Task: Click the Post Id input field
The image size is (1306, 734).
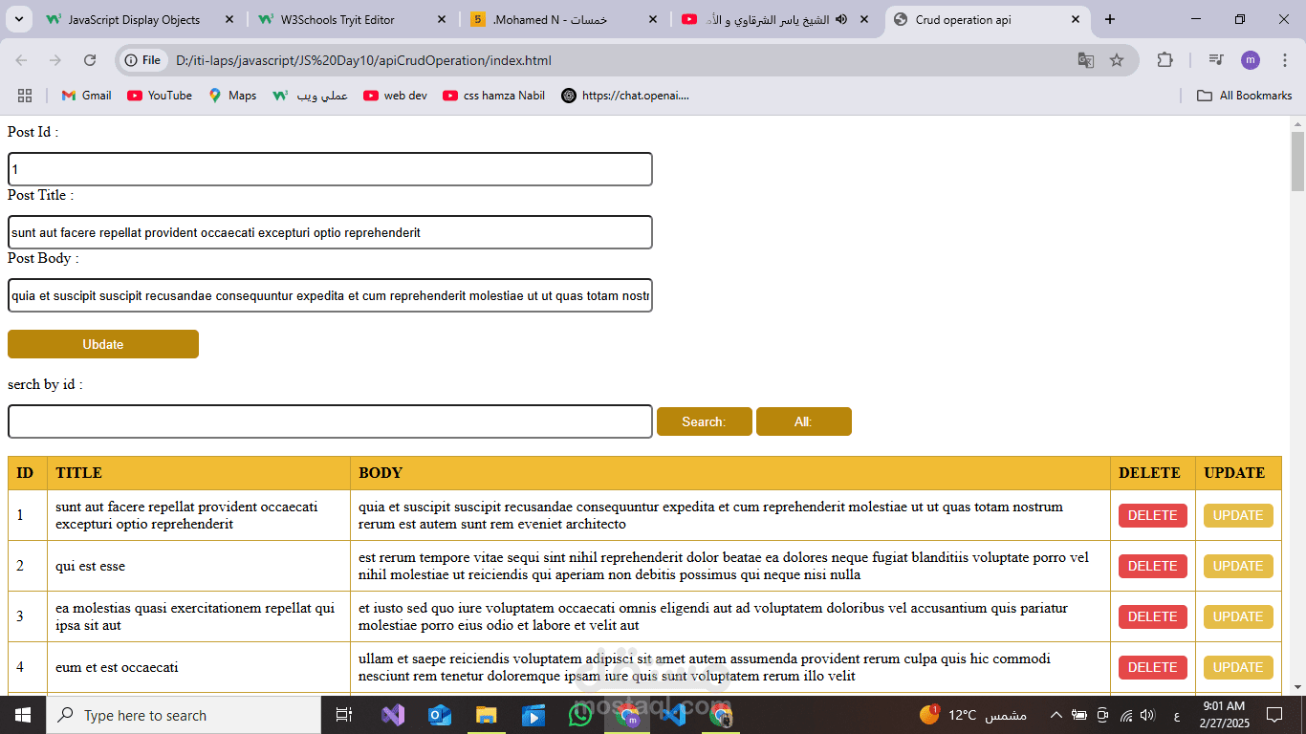Action: coord(330,169)
